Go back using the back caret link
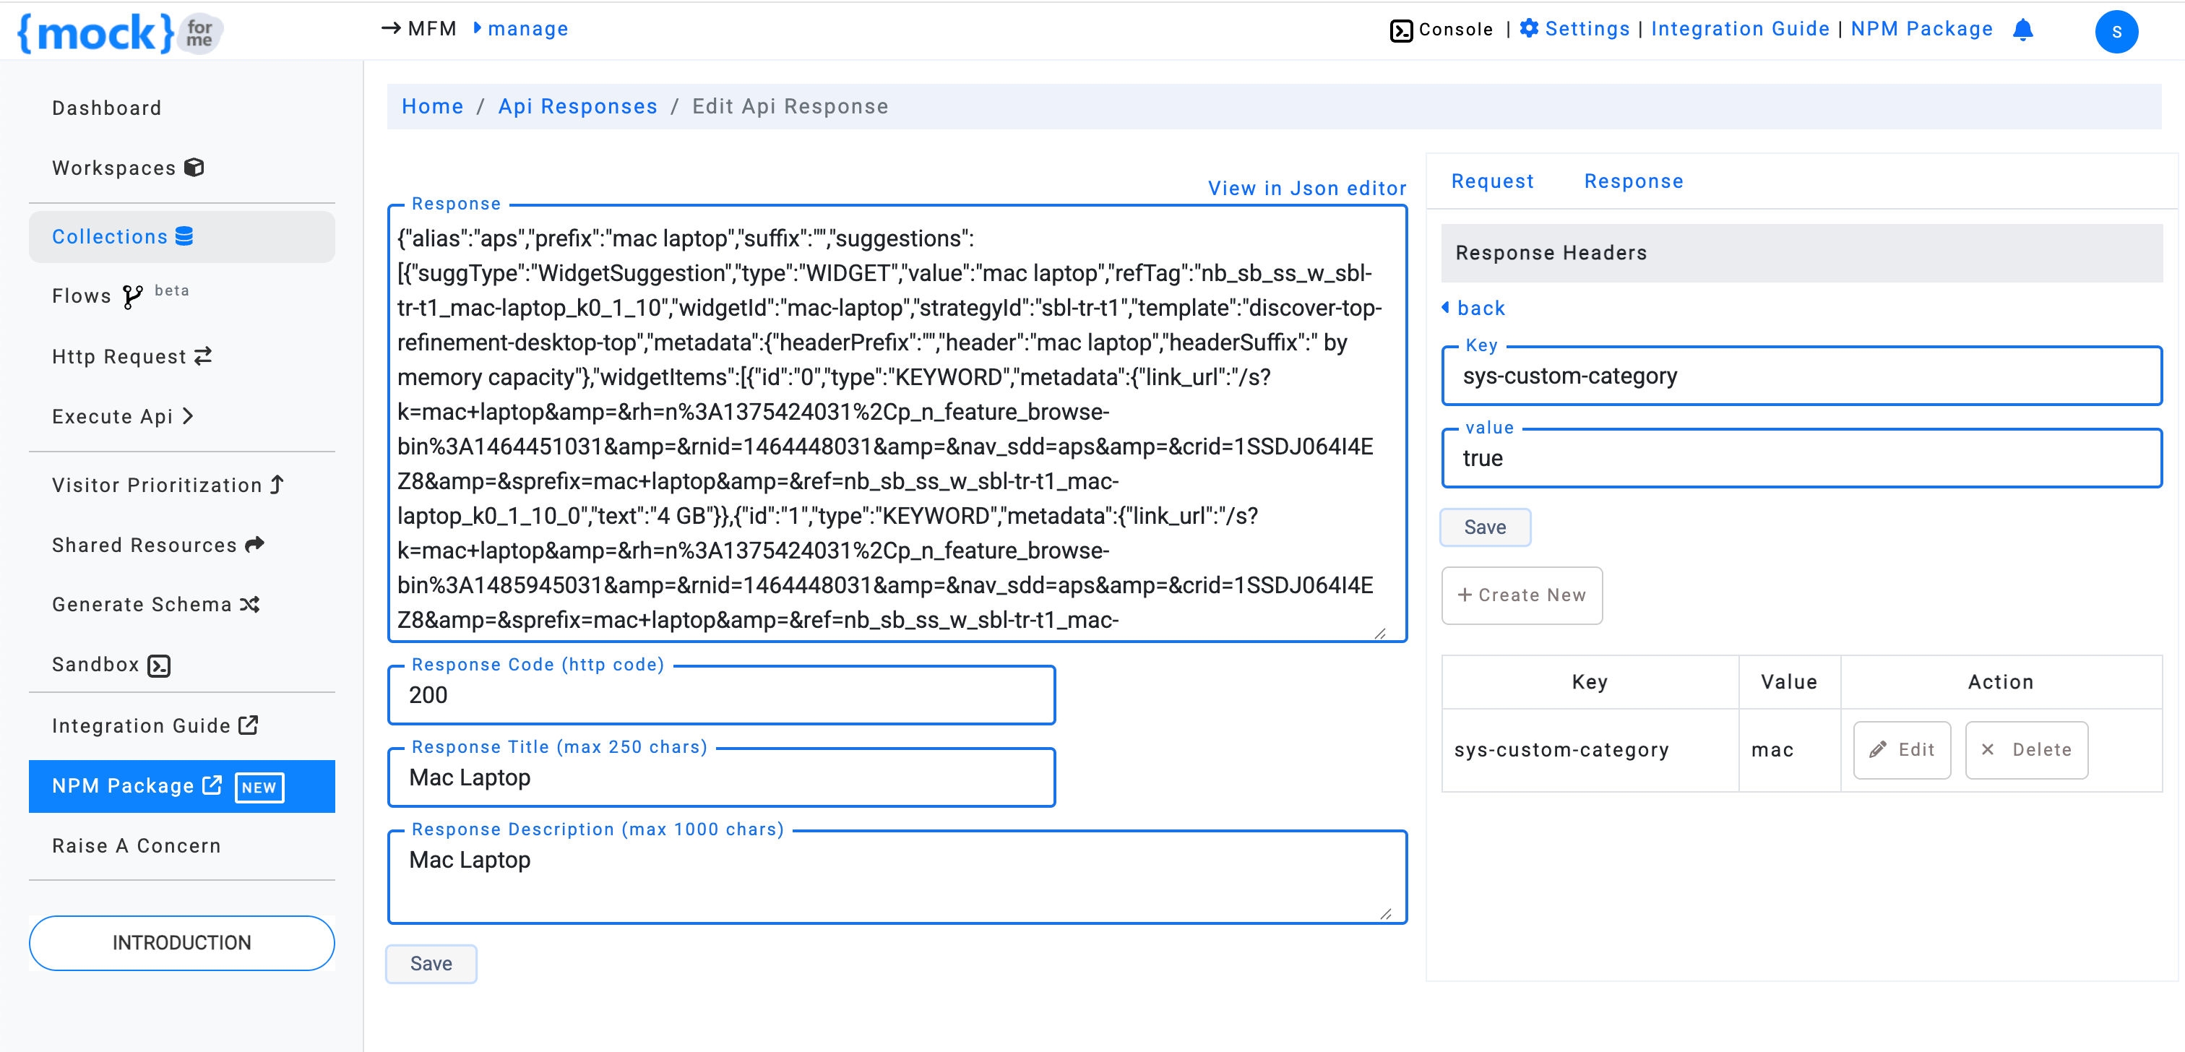Screen dimensions: 2185x1052 click(1473, 307)
